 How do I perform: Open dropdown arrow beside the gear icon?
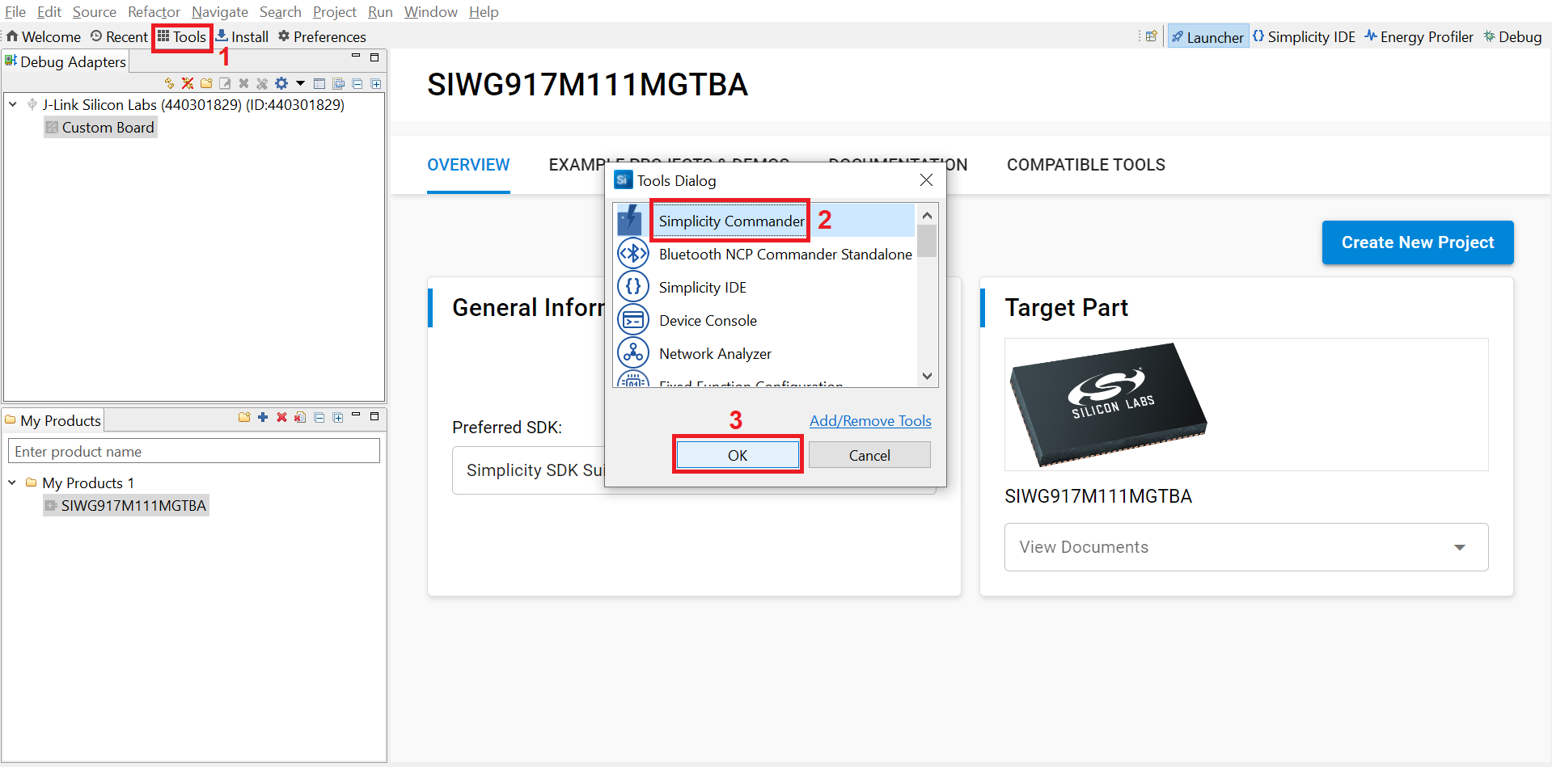300,83
